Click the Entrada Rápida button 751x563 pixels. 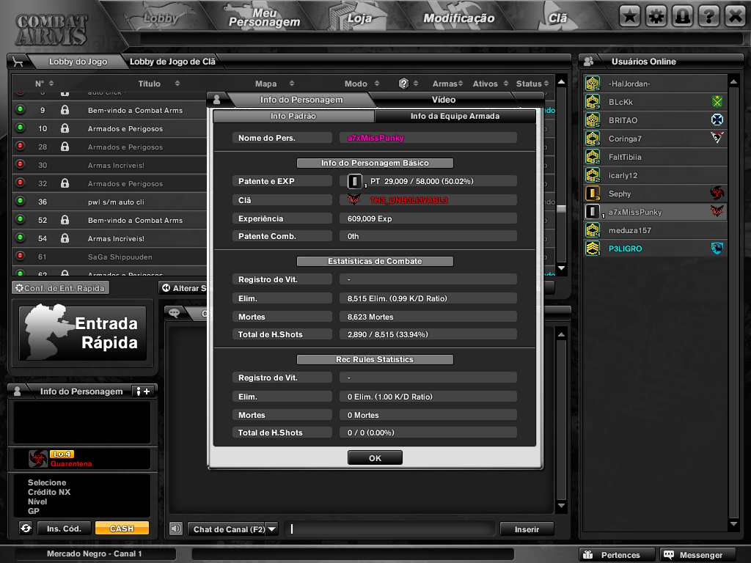tap(82, 334)
